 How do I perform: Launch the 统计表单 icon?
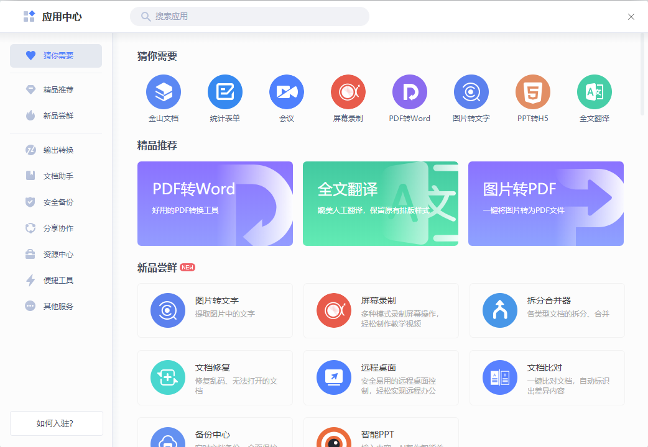point(225,92)
